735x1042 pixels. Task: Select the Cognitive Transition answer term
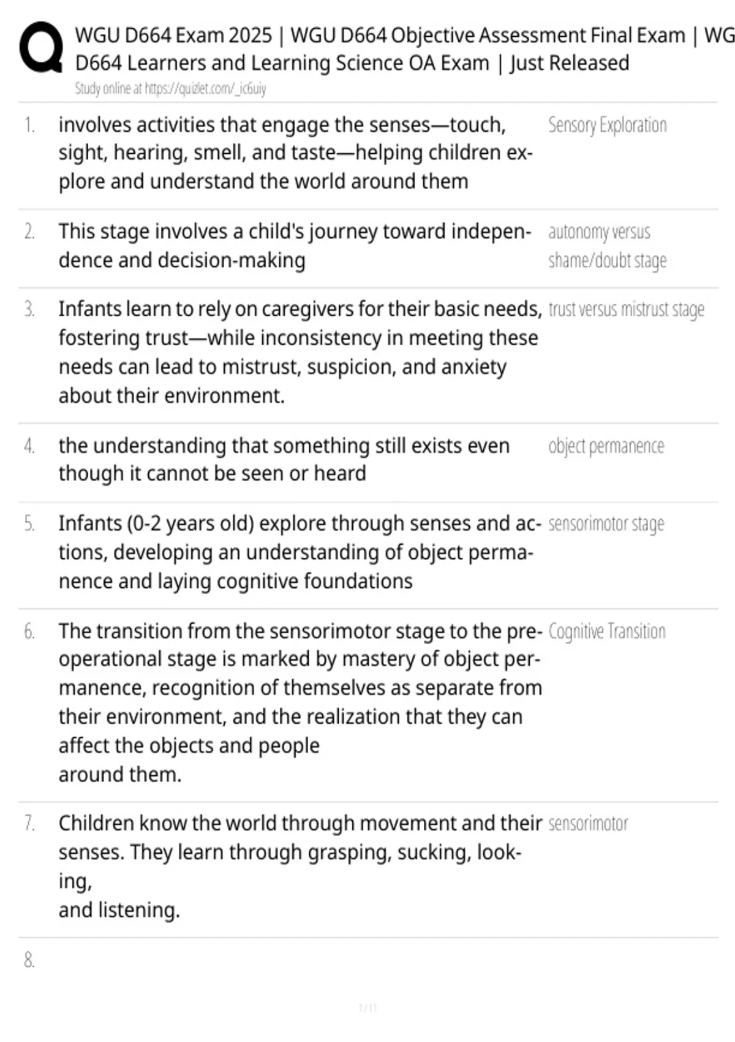click(607, 631)
